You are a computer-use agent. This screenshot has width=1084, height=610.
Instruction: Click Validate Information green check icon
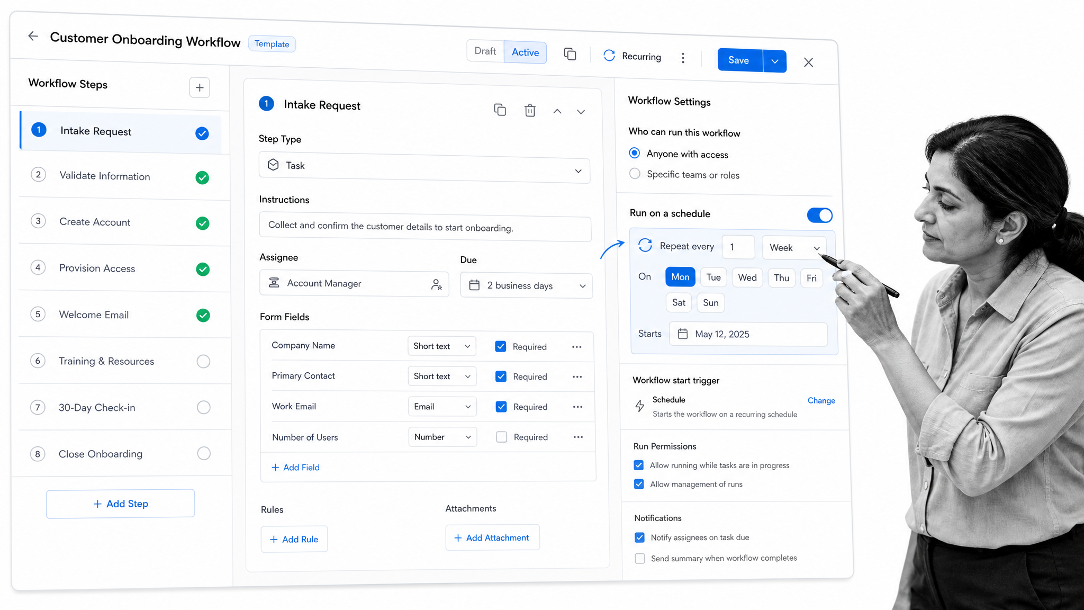(x=202, y=178)
